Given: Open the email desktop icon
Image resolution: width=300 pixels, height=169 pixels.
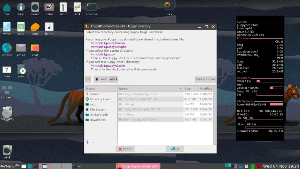Looking at the screenshot, I should coord(21,50).
